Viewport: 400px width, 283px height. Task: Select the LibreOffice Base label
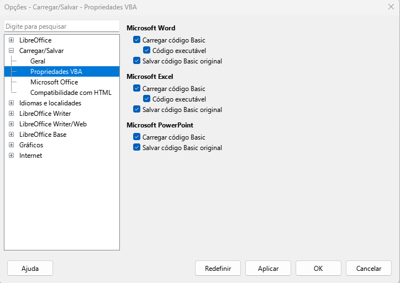tap(43, 134)
